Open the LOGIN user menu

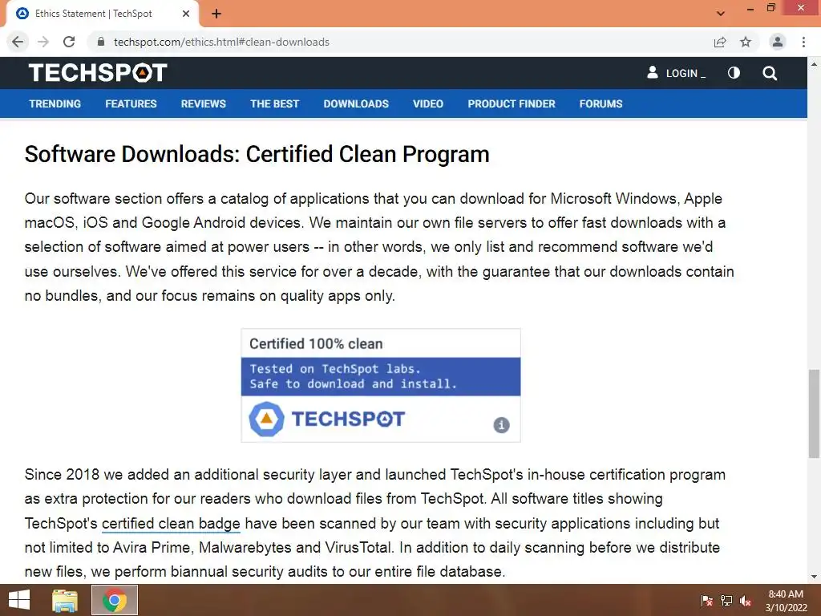click(x=676, y=73)
